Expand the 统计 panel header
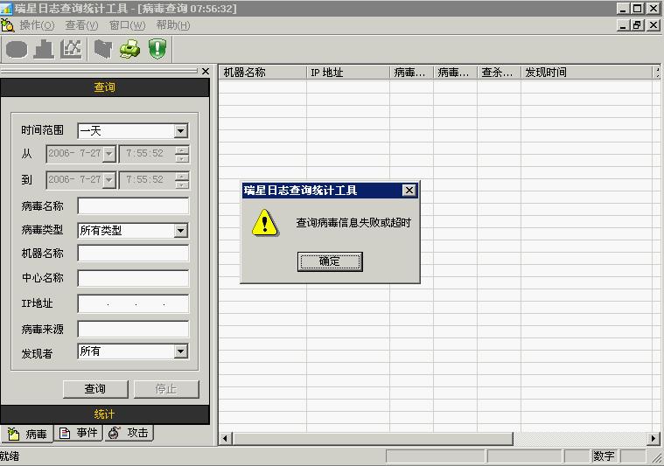 (x=105, y=414)
